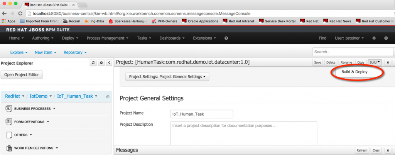Open the IoT_Human_Task project breadcrumb dropdown

(x=77, y=96)
